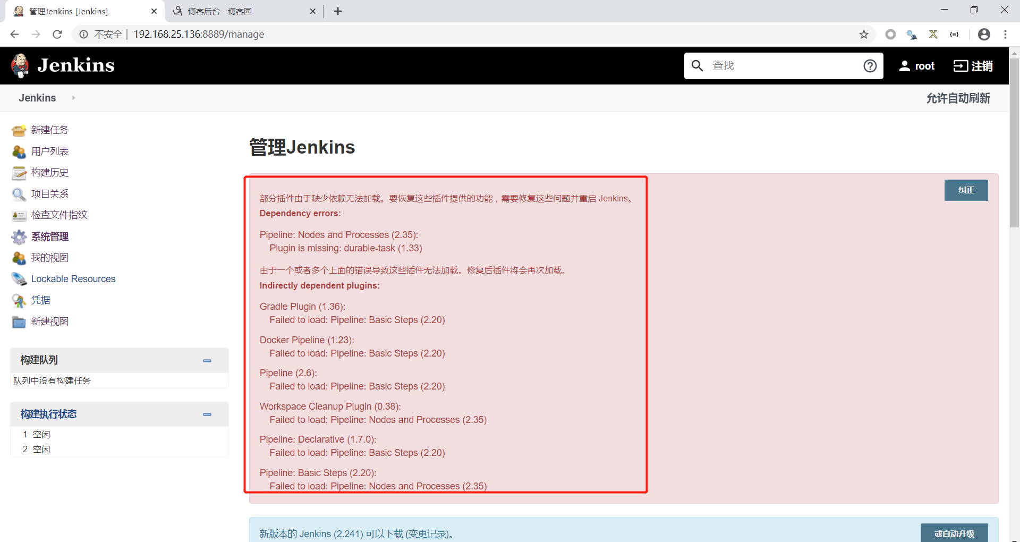Click the gray circle extension icon
Image resolution: width=1020 pixels, height=542 pixels.
click(890, 35)
